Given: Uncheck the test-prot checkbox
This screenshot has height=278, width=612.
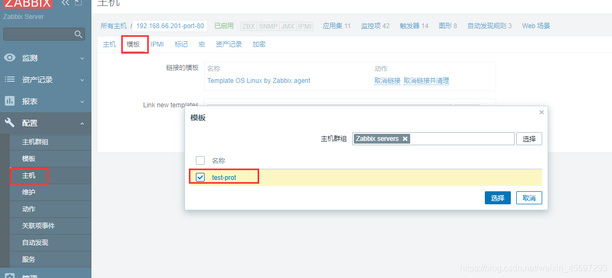Looking at the screenshot, I should [x=200, y=177].
